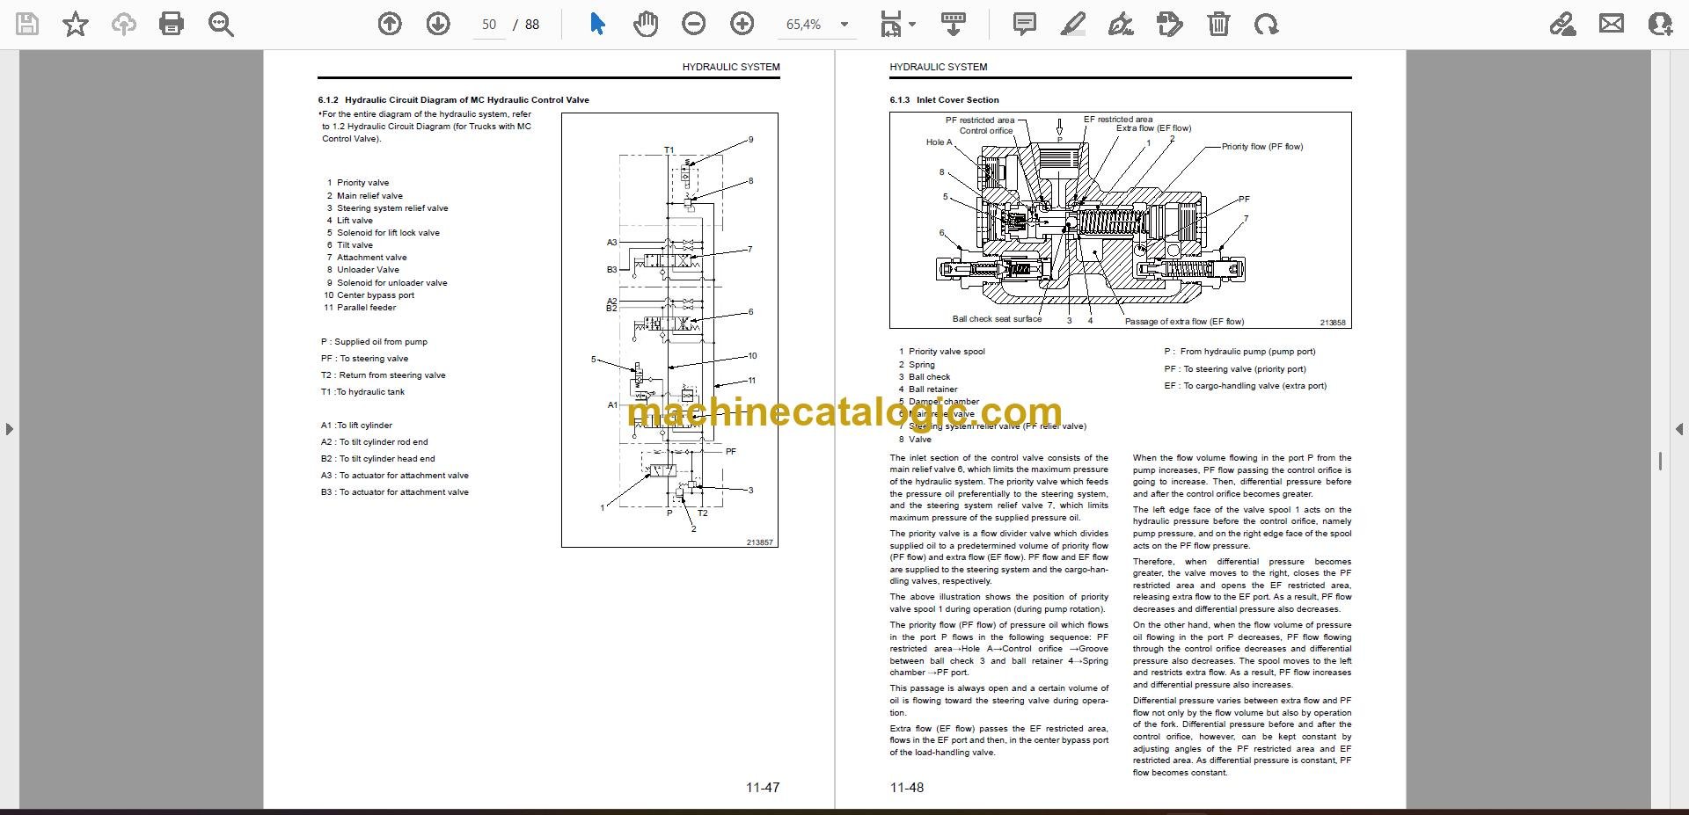Click the inlet cover section figure 213858
Image resolution: width=1689 pixels, height=815 pixels.
pos(1120,220)
